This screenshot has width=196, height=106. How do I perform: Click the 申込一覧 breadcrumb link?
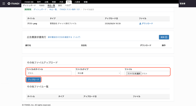point(53,9)
